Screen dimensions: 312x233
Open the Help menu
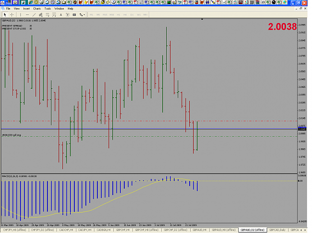click(70, 8)
